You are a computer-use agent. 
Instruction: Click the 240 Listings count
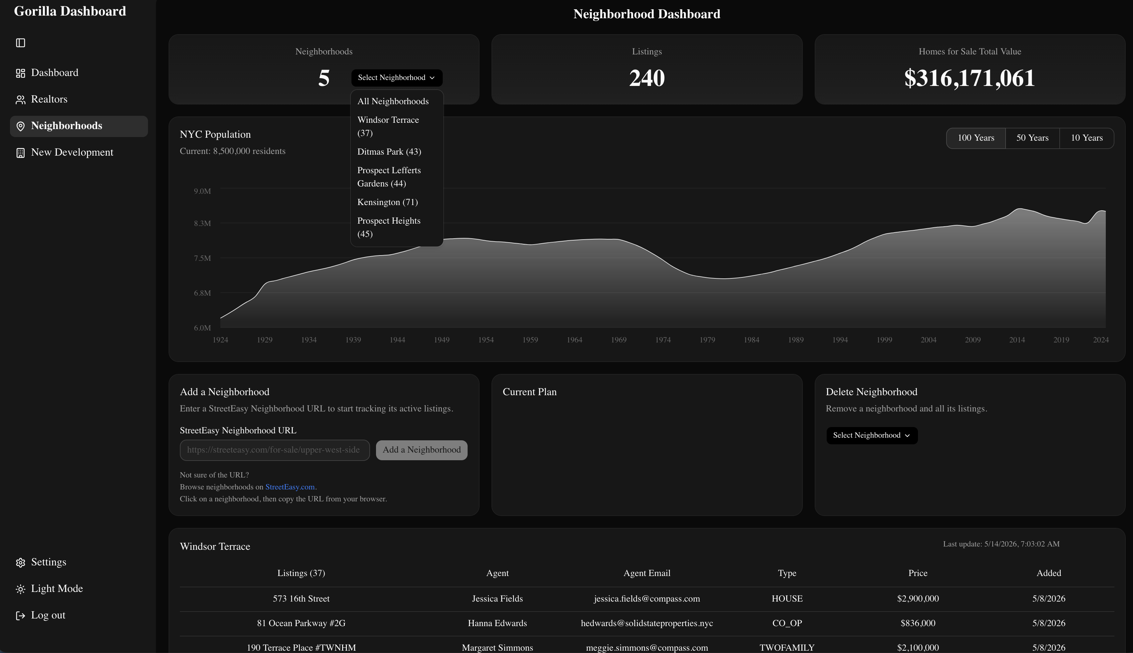coord(647,78)
